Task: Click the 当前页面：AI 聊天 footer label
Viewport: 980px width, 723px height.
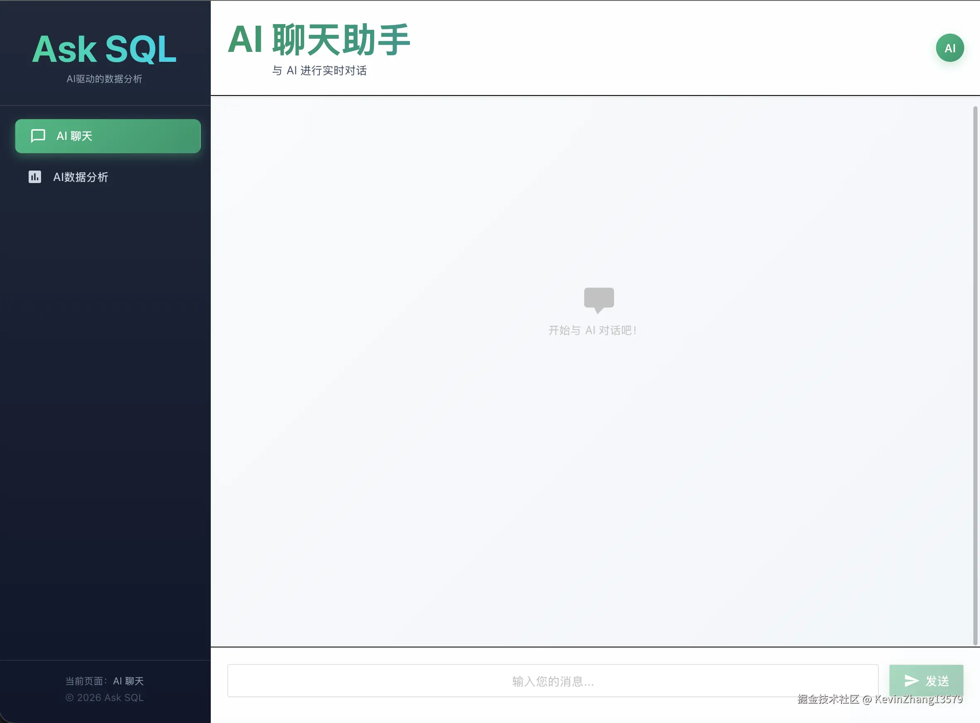Action: pos(104,681)
